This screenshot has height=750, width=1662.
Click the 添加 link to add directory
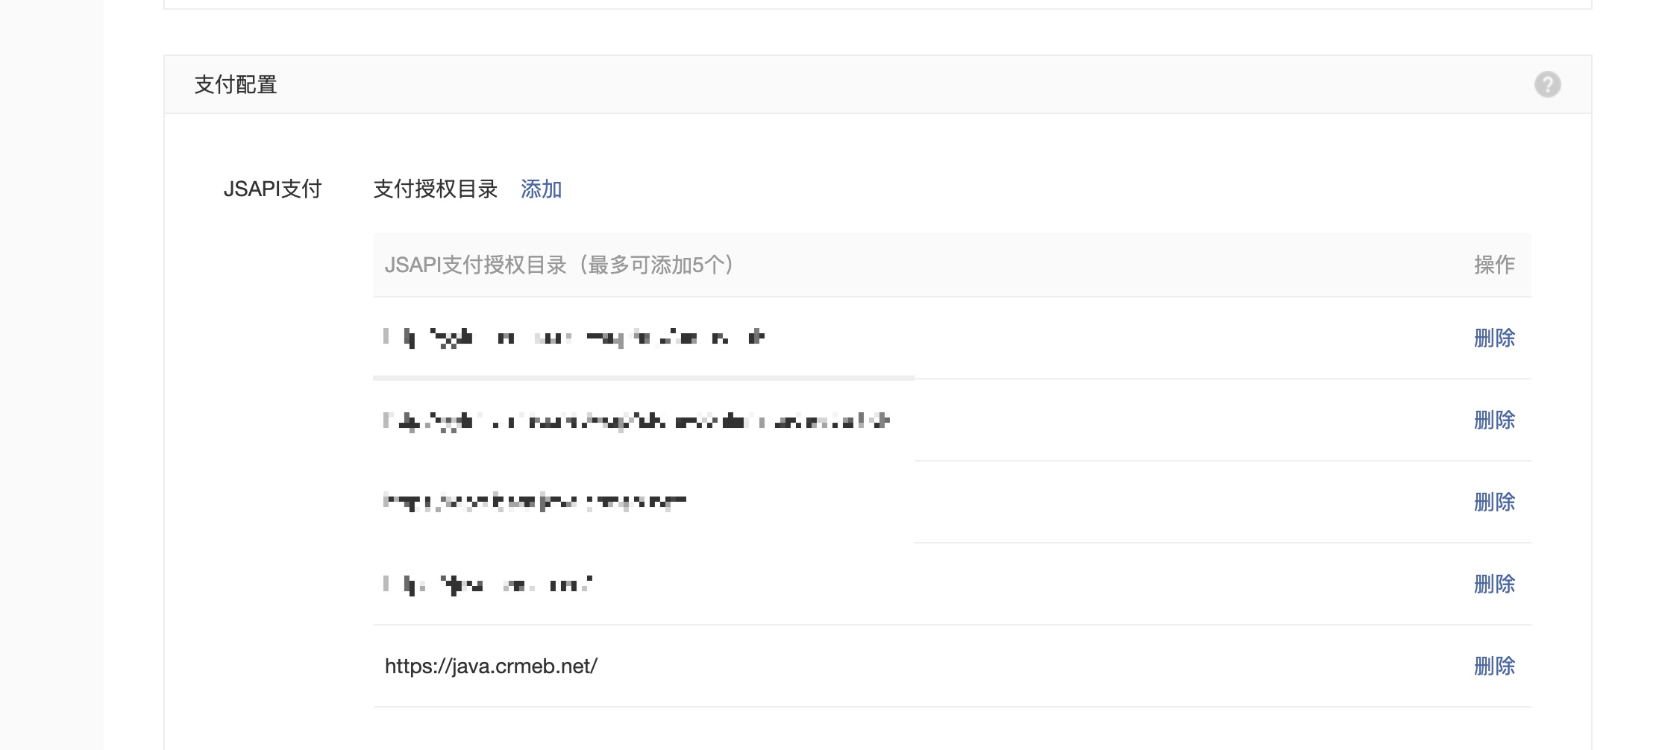point(541,189)
